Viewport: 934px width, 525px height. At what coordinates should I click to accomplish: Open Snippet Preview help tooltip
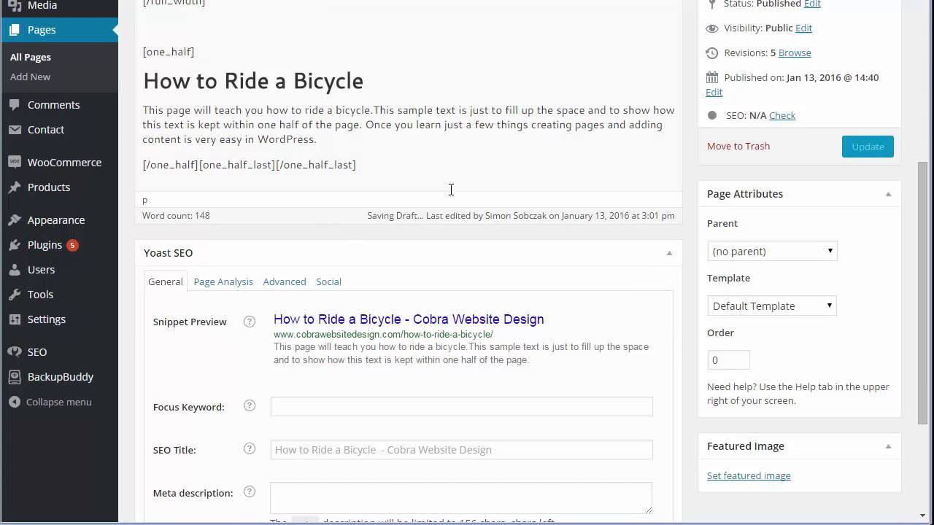pos(249,321)
